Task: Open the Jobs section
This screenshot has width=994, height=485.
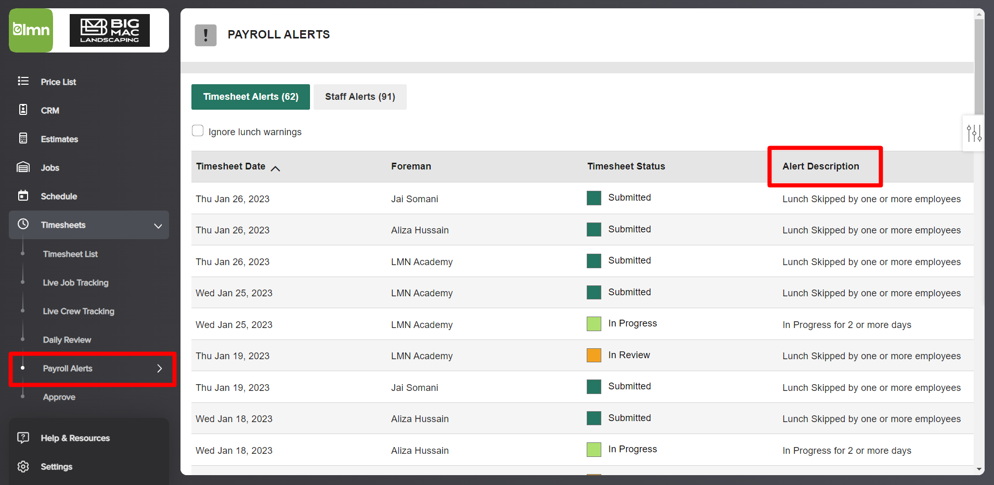Action: click(x=50, y=168)
